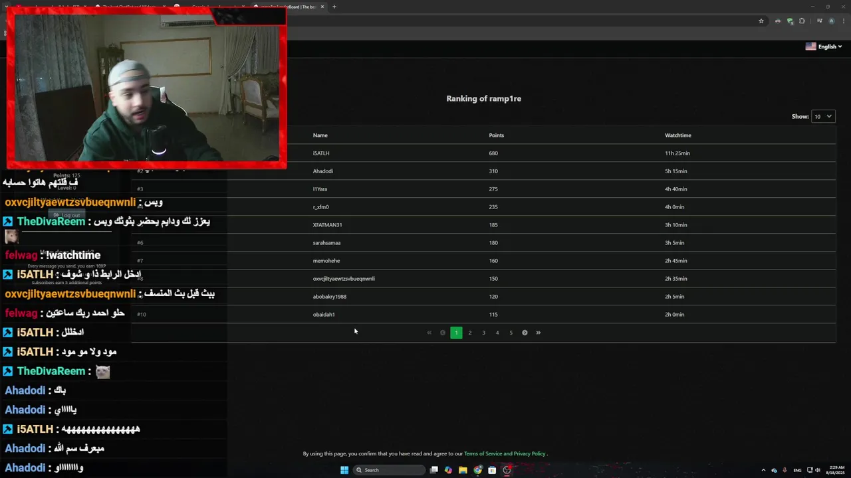This screenshot has width=851, height=478.
Task: Click the Chrome profile avatar
Action: coord(831,21)
